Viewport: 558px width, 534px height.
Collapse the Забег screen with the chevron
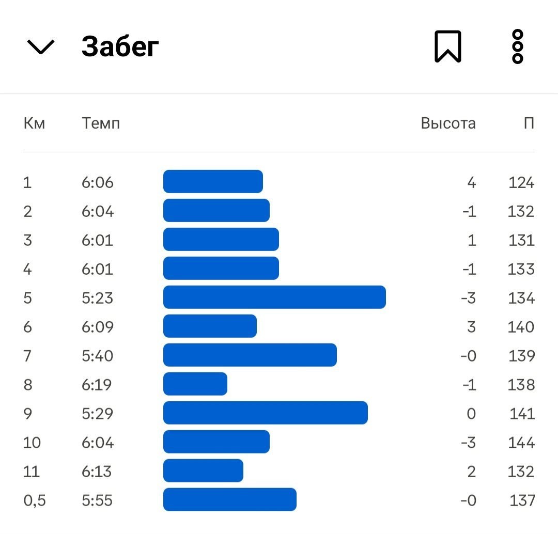(x=41, y=46)
